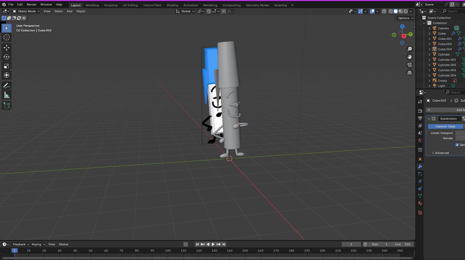Select the Measure tool
465x260 pixels.
coord(7,95)
